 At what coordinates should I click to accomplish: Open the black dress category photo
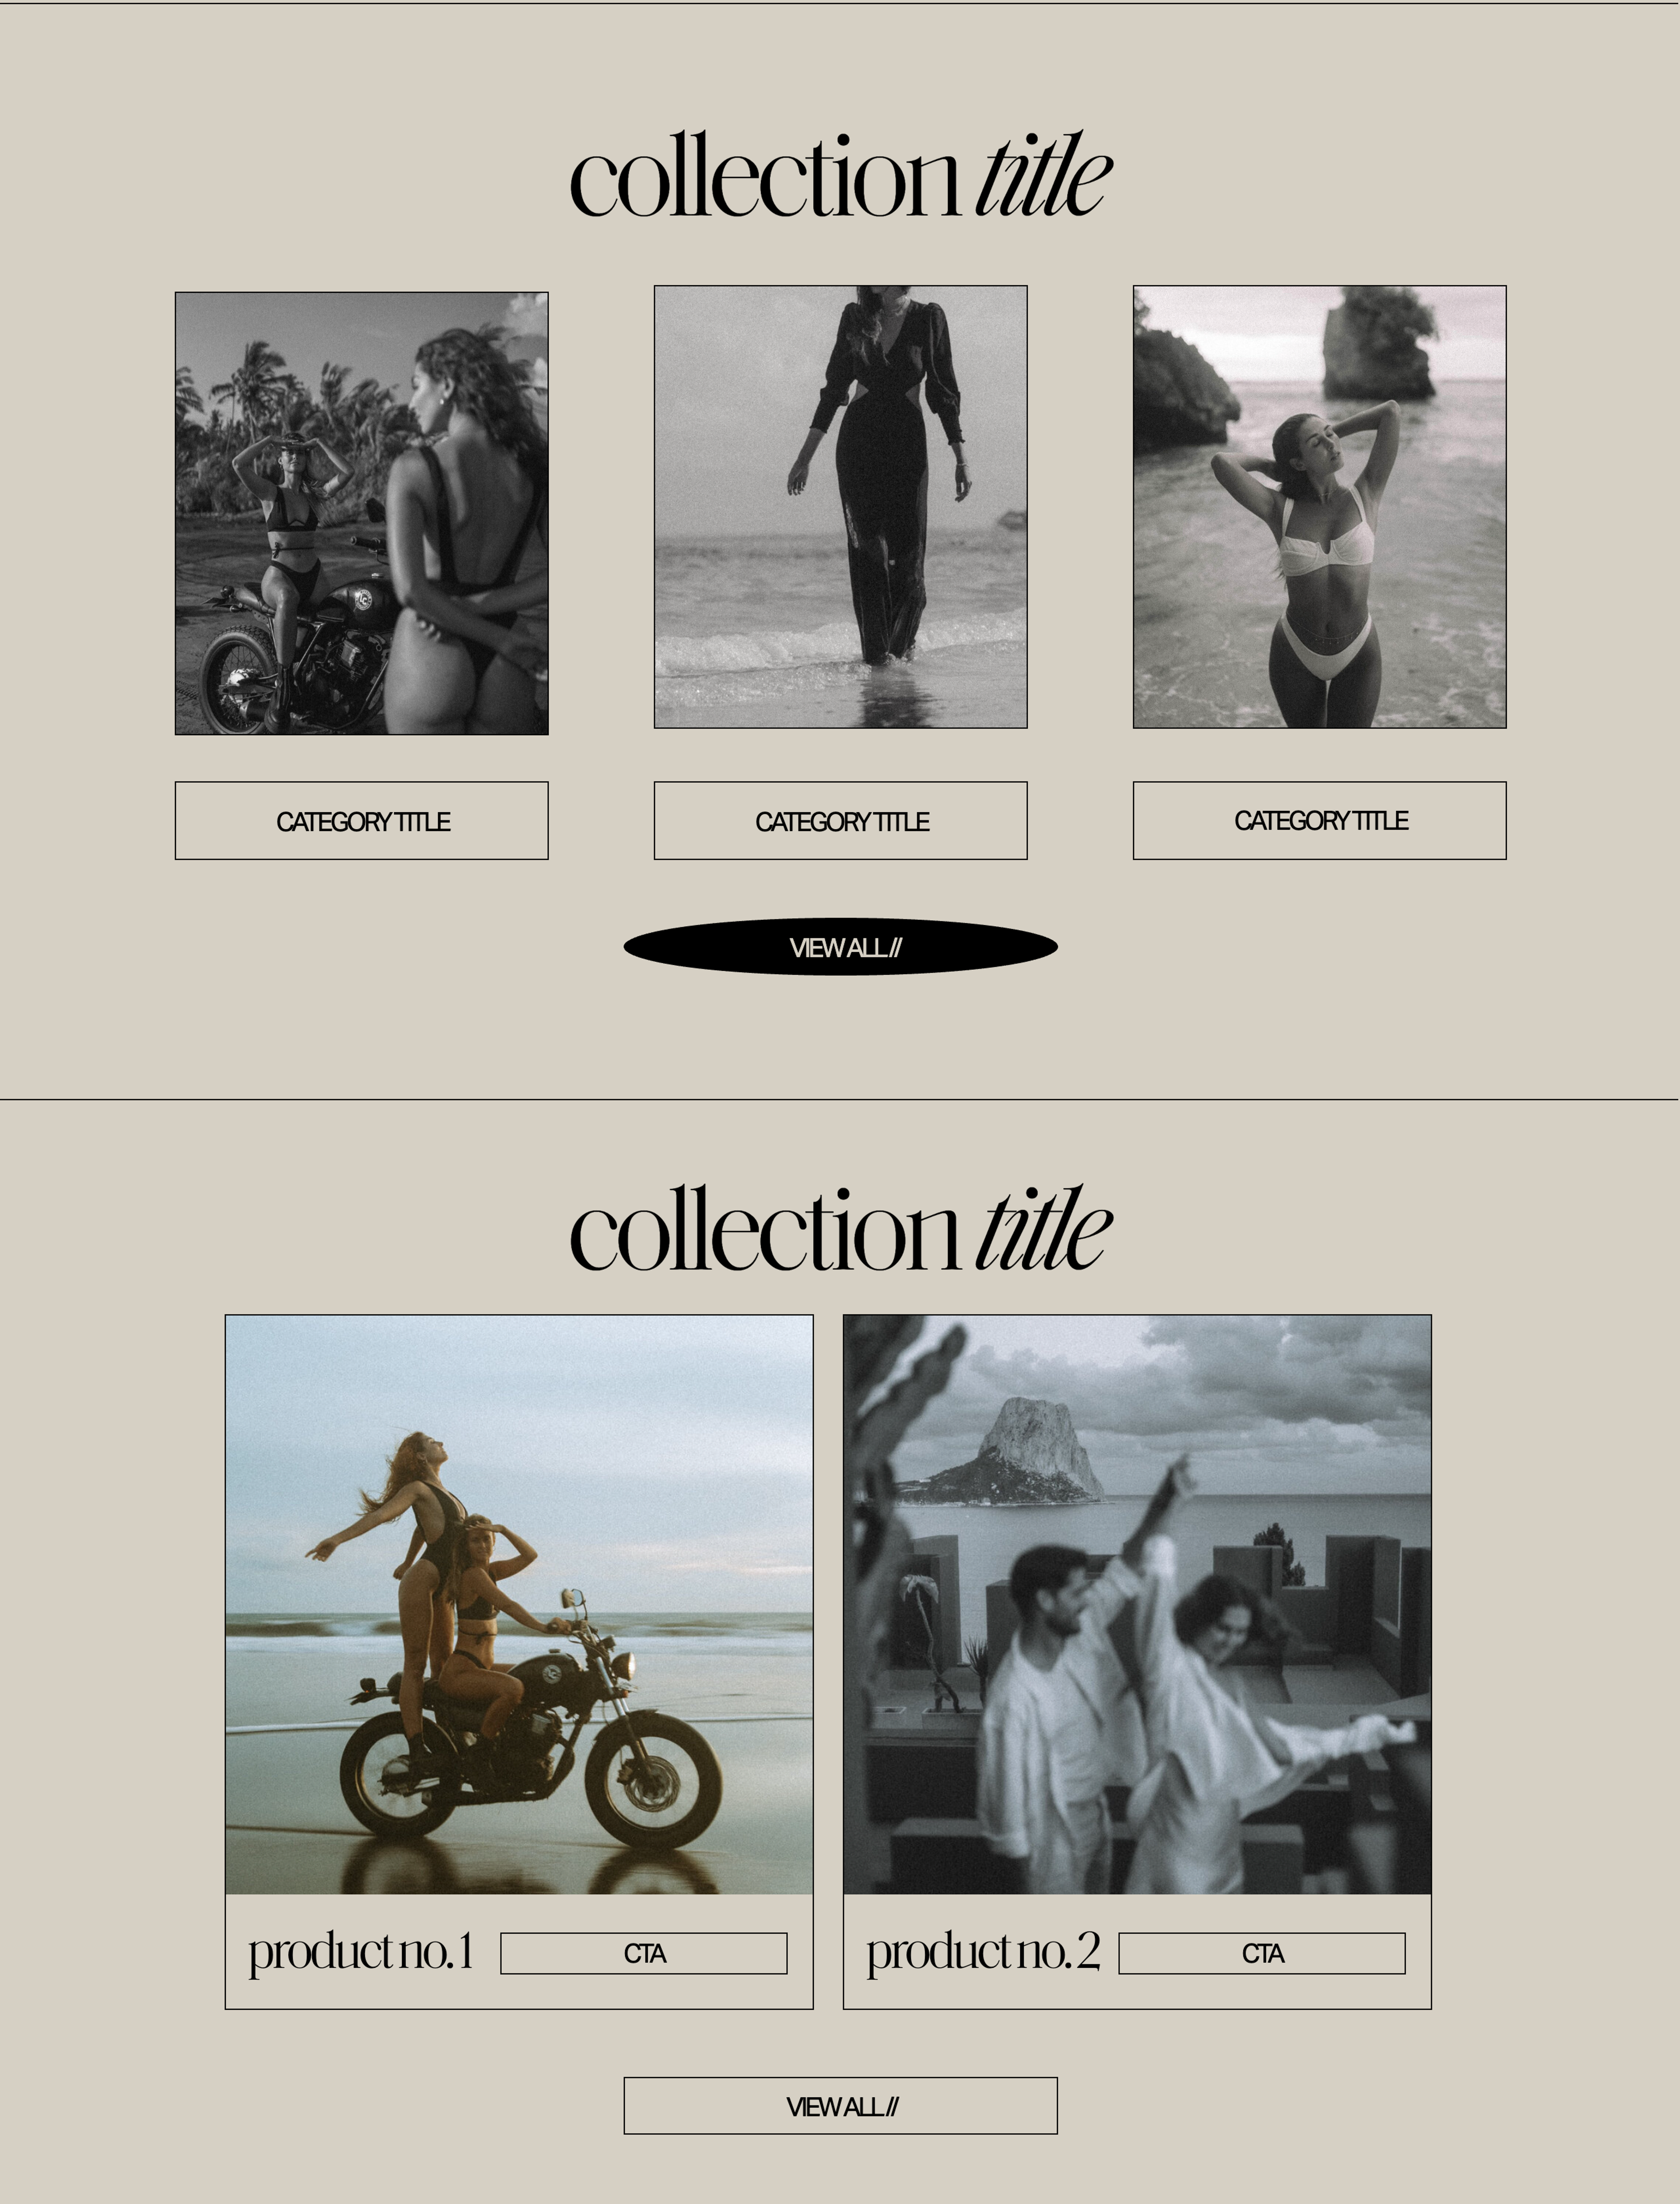click(840, 507)
